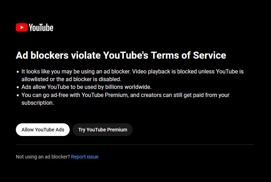Click the YouTube wordmark beside the logo

41,28
